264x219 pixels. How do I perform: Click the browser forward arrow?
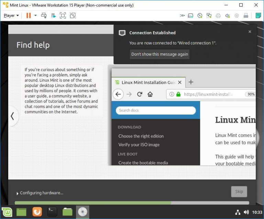[129, 94]
